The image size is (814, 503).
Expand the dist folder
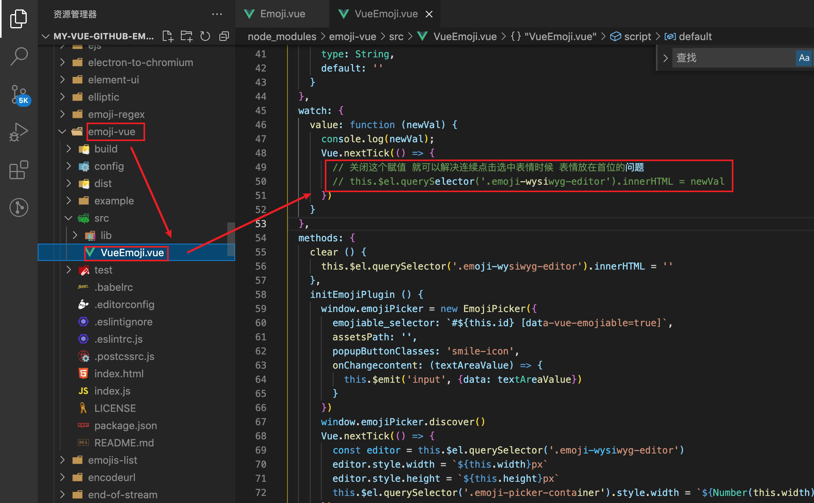click(136, 184)
